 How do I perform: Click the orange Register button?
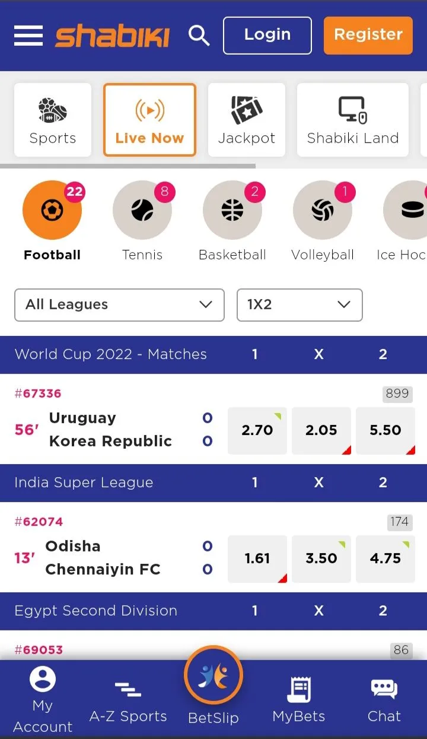[x=368, y=35]
